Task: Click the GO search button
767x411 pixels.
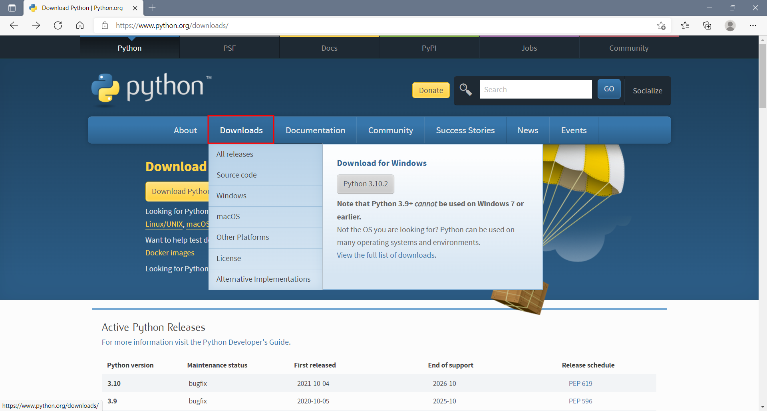Action: click(x=609, y=89)
